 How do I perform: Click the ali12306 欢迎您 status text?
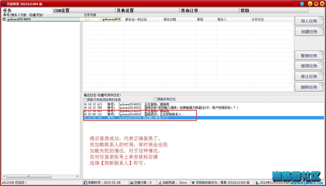pos(14,183)
